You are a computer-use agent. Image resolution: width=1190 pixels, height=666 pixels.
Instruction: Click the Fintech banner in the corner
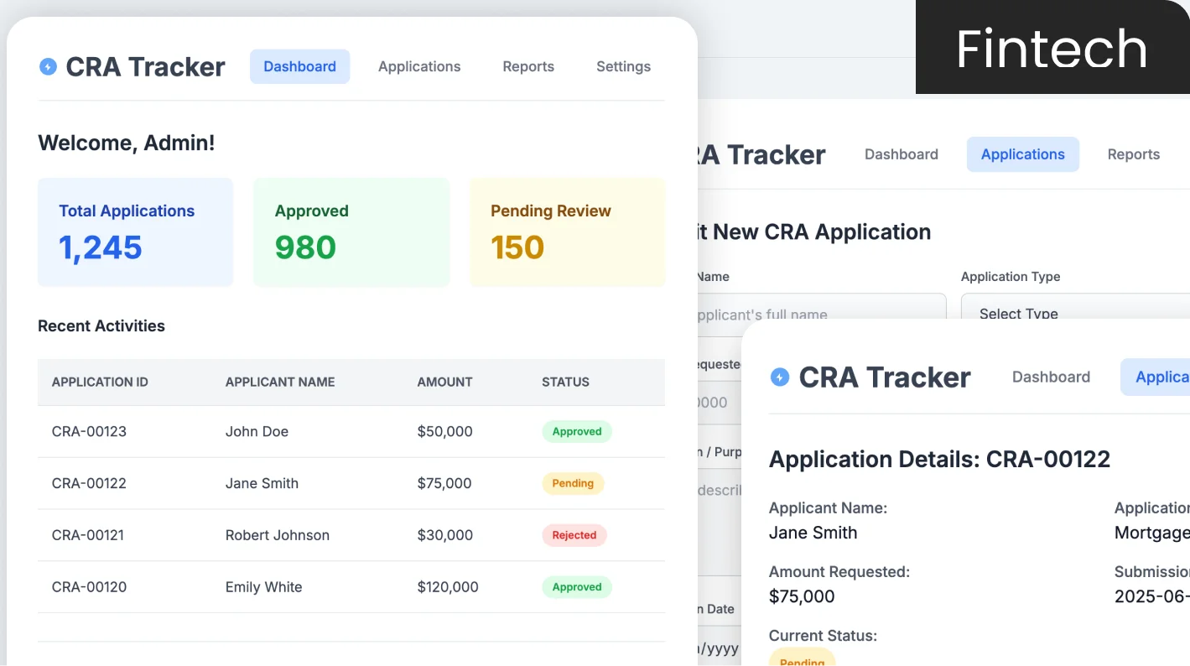point(1052,49)
